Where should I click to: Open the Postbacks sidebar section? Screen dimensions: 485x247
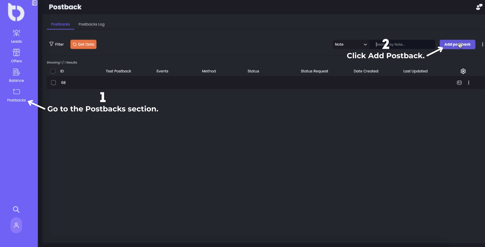click(16, 95)
